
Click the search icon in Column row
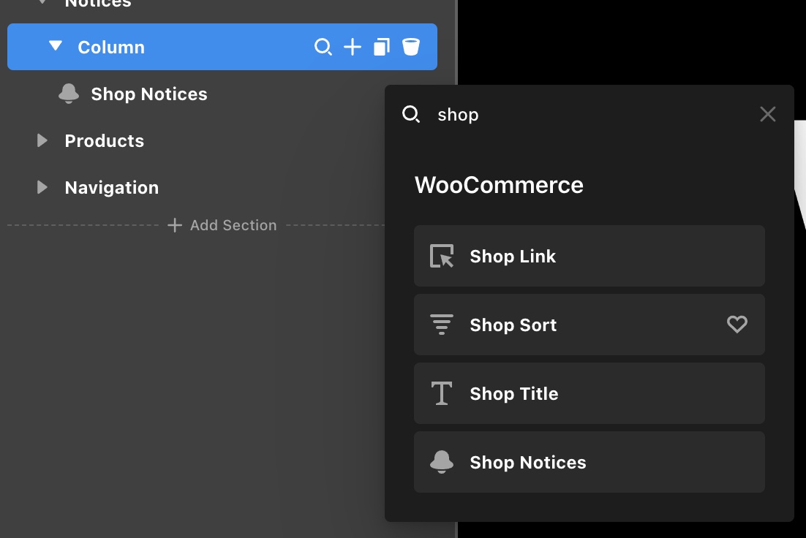coord(323,47)
